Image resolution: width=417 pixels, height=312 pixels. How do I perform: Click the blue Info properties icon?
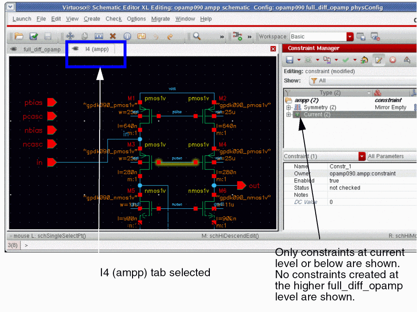tap(127, 36)
